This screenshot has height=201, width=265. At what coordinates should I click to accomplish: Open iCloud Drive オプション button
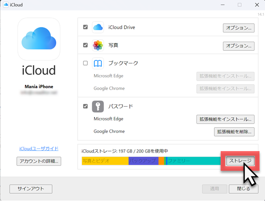click(238, 28)
